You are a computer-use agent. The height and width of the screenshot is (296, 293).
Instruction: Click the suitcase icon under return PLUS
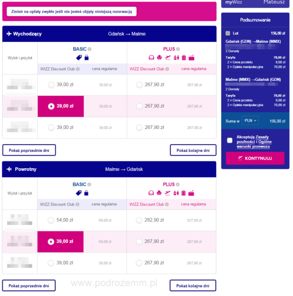183,193
